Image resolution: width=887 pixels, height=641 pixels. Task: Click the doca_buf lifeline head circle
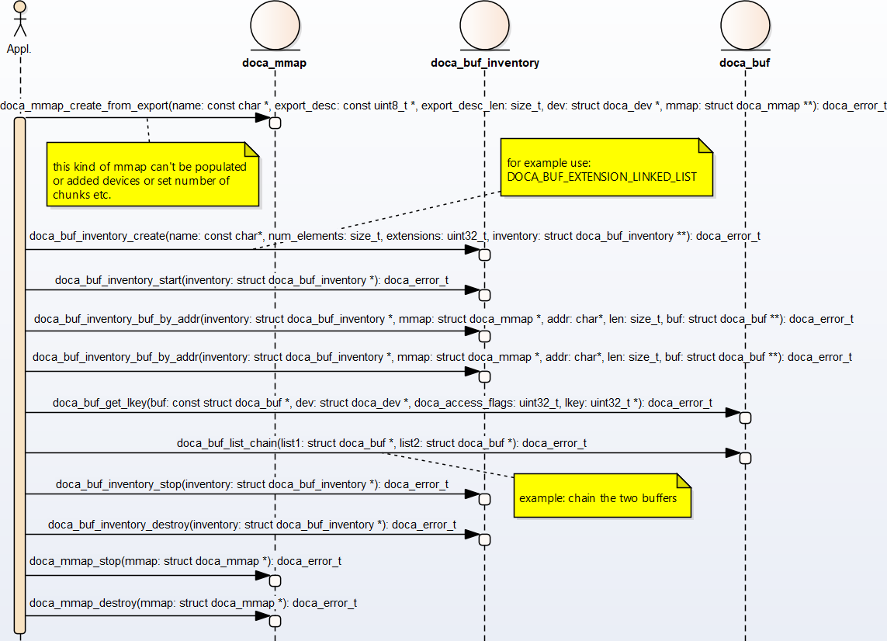pyautogui.click(x=745, y=25)
